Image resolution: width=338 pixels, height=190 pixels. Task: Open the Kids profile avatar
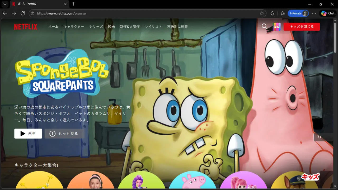click(277, 27)
